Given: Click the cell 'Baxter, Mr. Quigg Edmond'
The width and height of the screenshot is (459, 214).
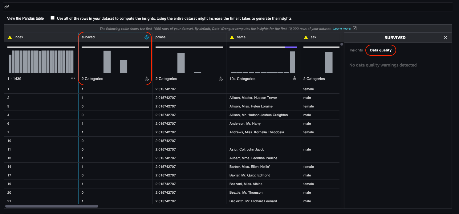Looking at the screenshot, I should (x=250, y=175).
